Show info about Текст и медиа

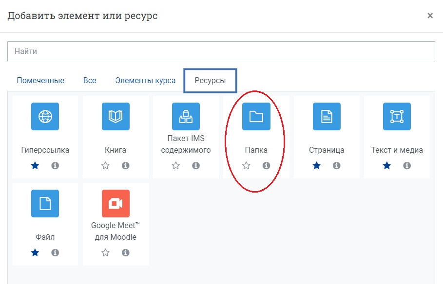[x=407, y=165]
